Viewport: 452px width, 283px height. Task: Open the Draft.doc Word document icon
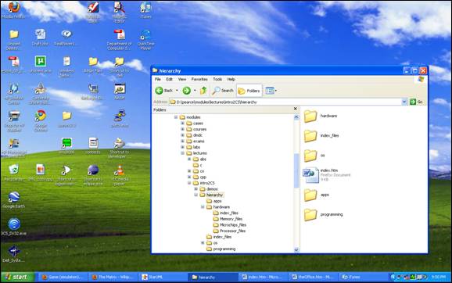[41, 38]
